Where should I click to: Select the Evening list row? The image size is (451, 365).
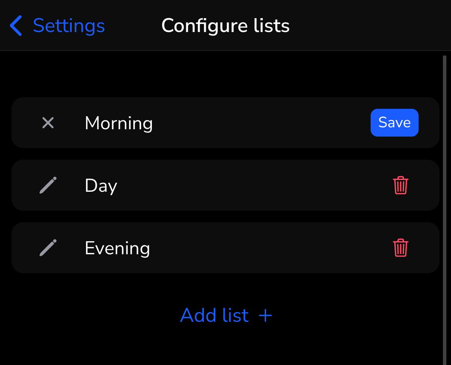point(225,248)
